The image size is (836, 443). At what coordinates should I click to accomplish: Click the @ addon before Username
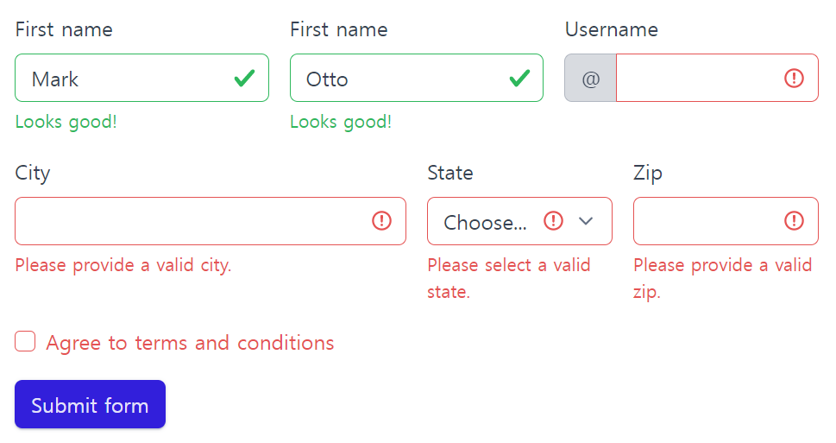tap(591, 78)
